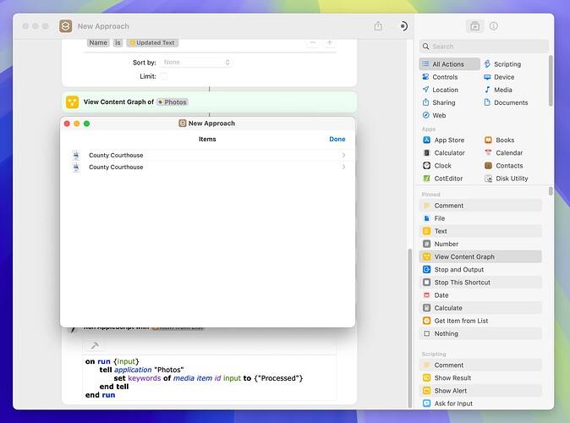The height and width of the screenshot is (423, 570).
Task: Select the Documents category
Action: [506, 102]
